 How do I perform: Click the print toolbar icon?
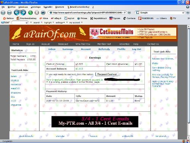tap(9, 13)
